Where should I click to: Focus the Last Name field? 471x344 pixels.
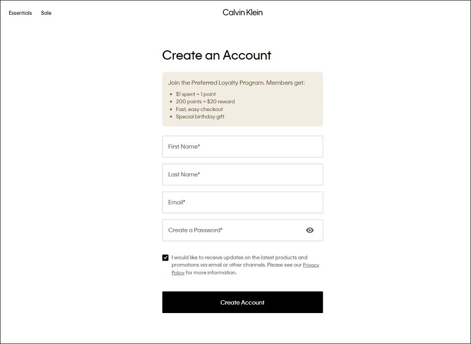[x=242, y=174]
